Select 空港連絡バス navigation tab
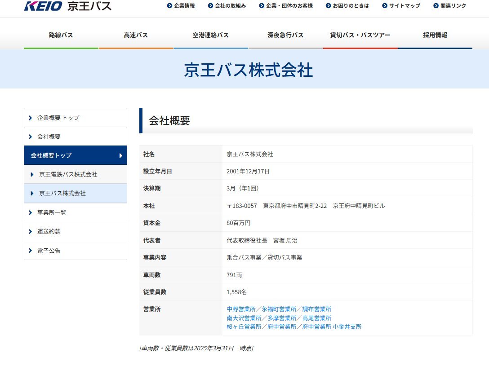The height and width of the screenshot is (375, 489). [x=211, y=35]
